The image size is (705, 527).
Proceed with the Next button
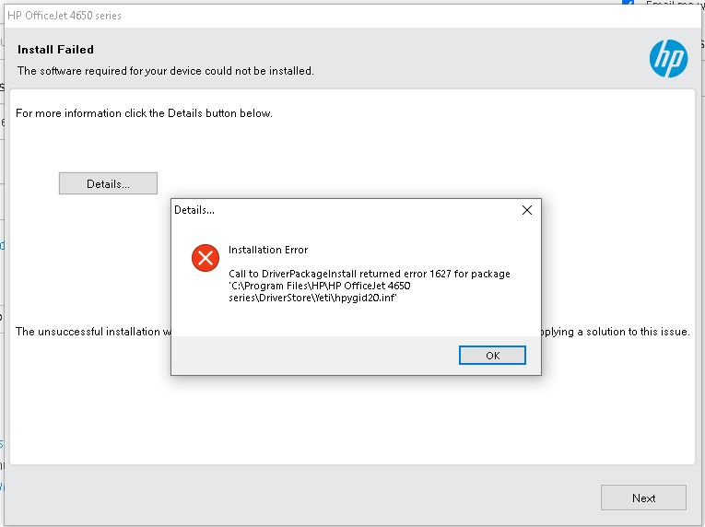click(643, 498)
